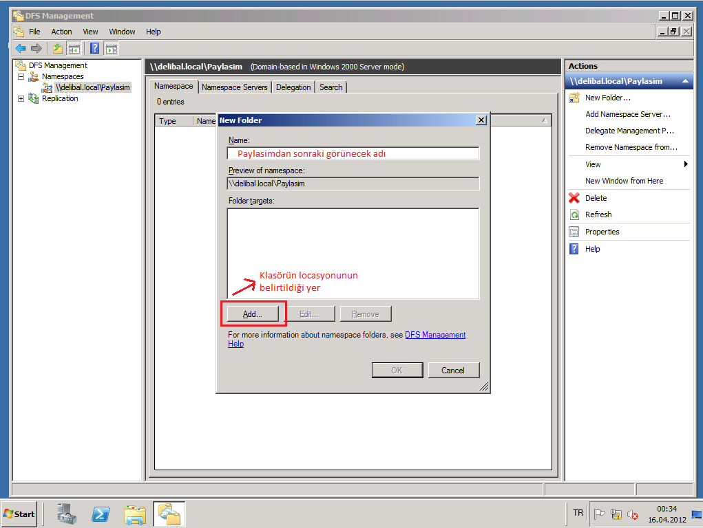Switch to the Namespace Servers tab
The width and height of the screenshot is (703, 528).
(234, 87)
